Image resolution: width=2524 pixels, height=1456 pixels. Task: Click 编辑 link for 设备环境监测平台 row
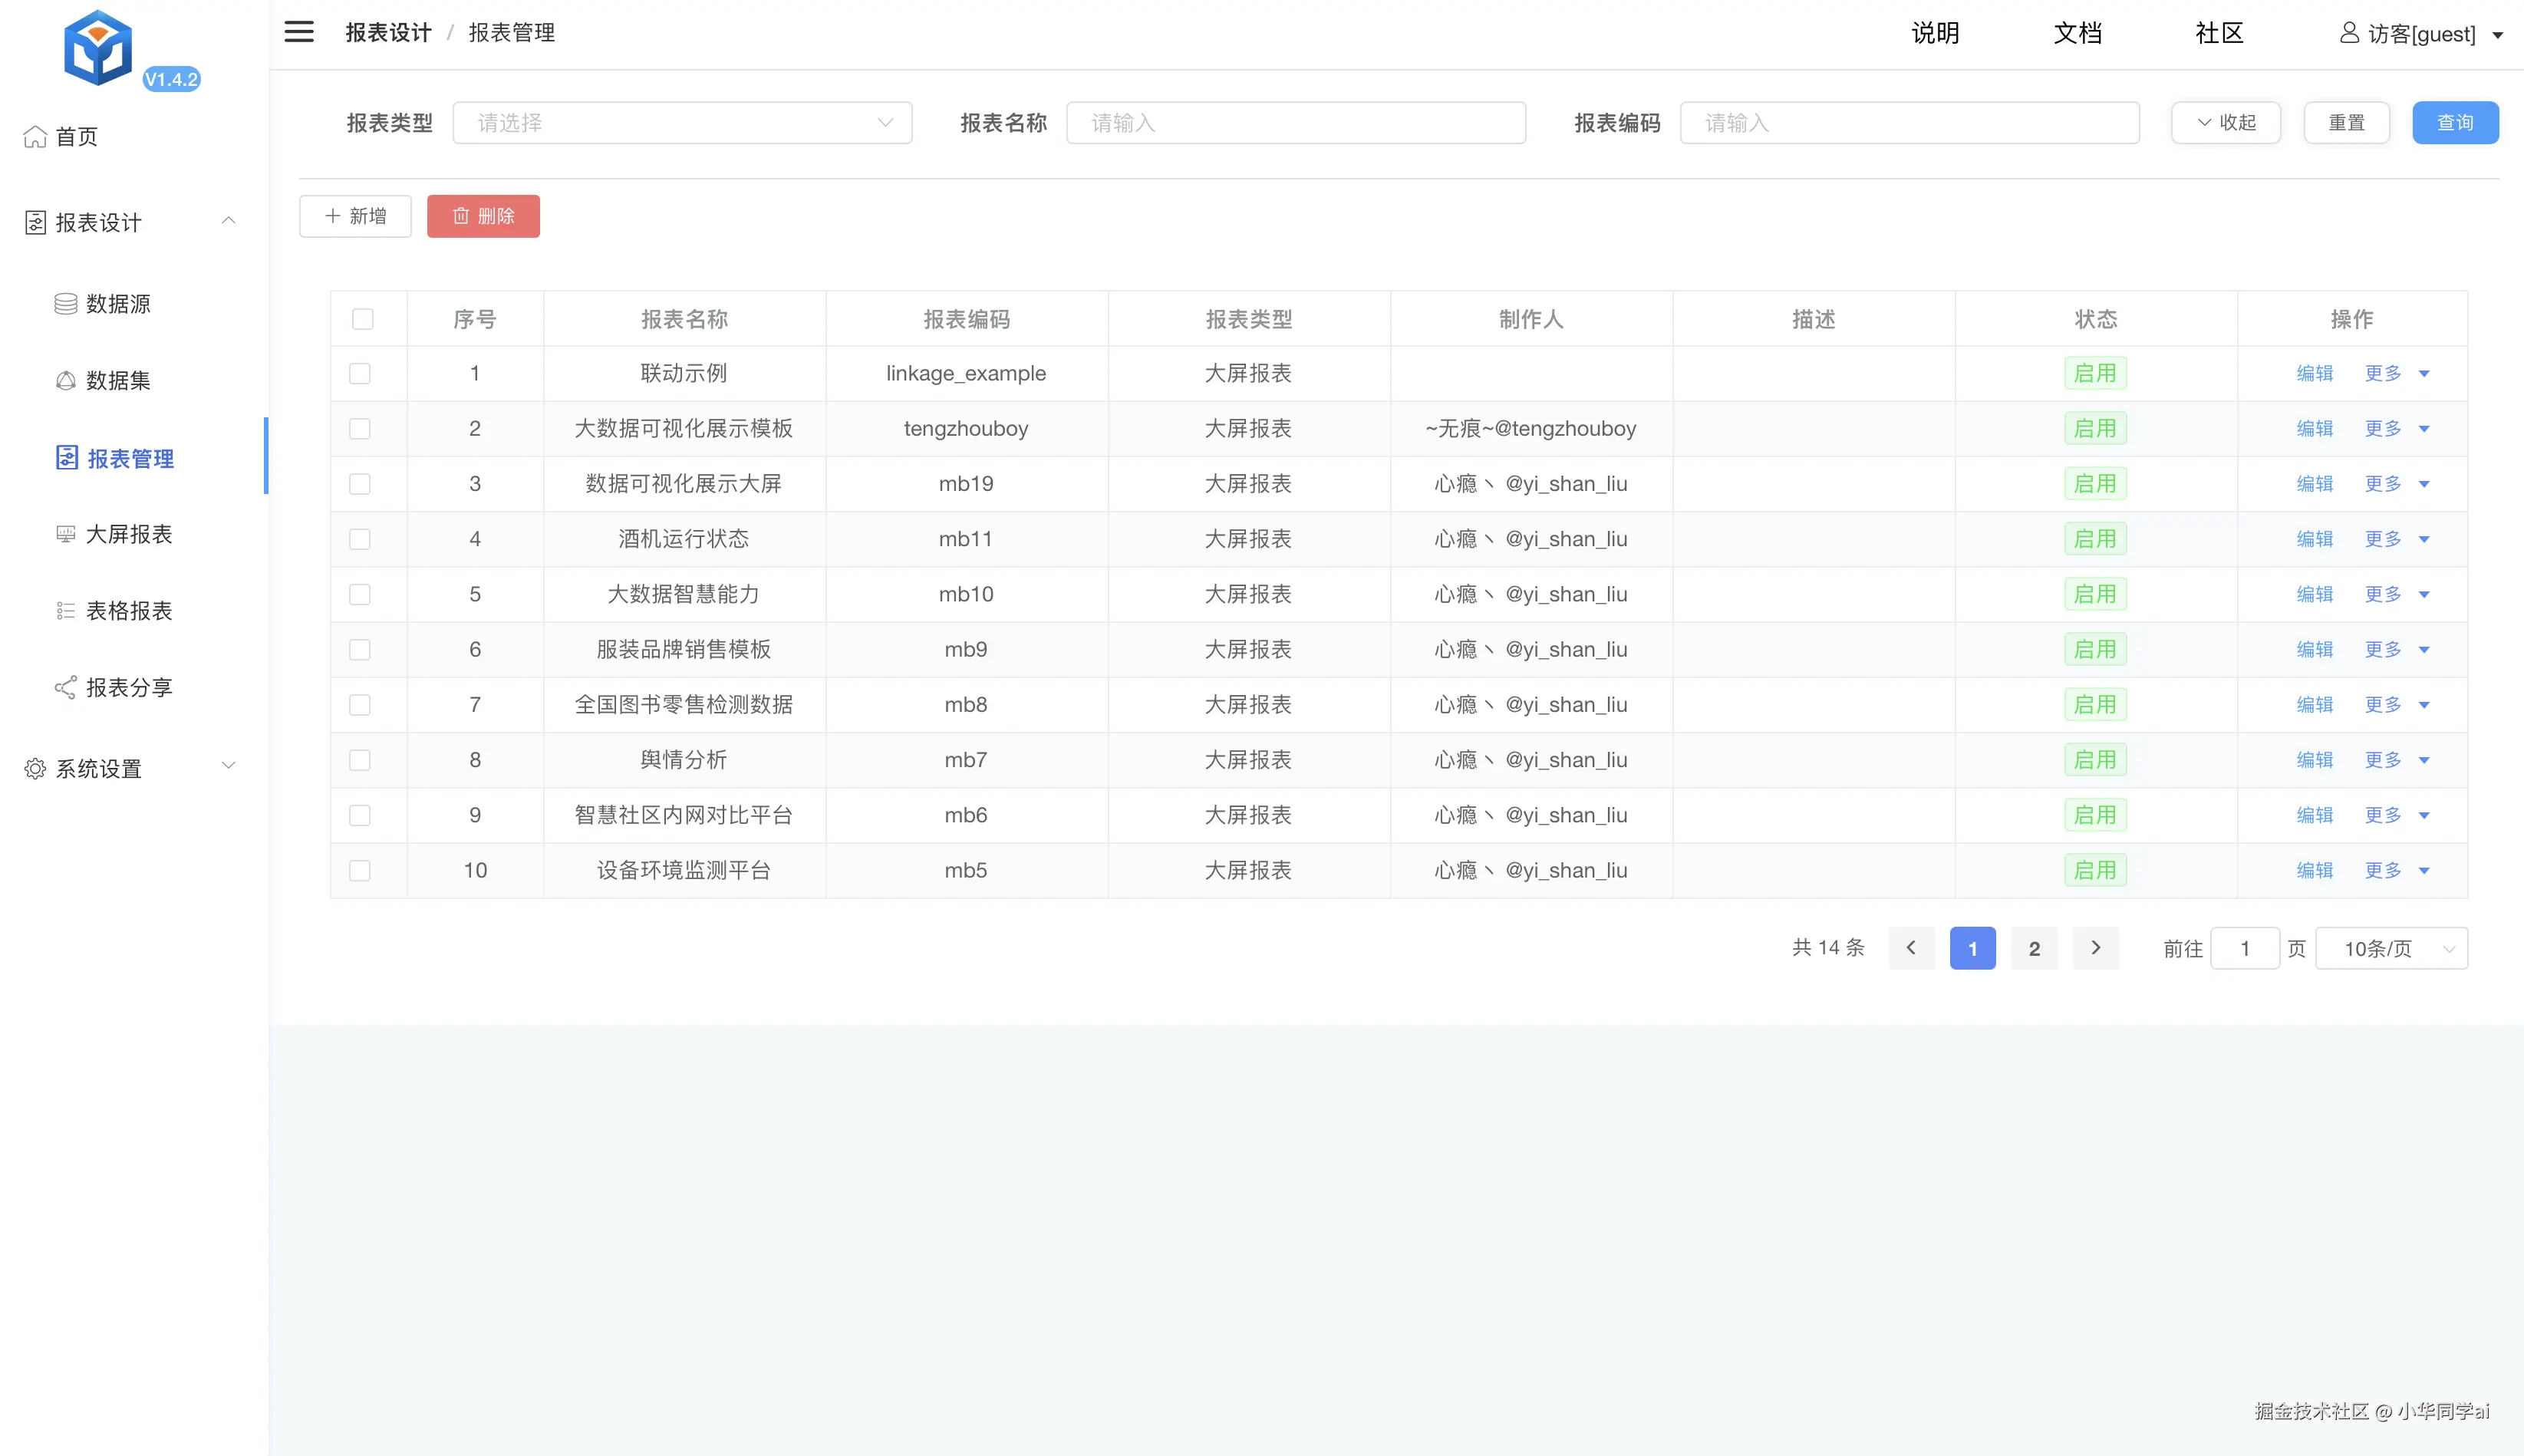2314,870
